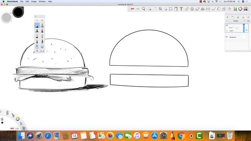
Task: Click Spotlight search in menu bar
Action: pos(238,2)
